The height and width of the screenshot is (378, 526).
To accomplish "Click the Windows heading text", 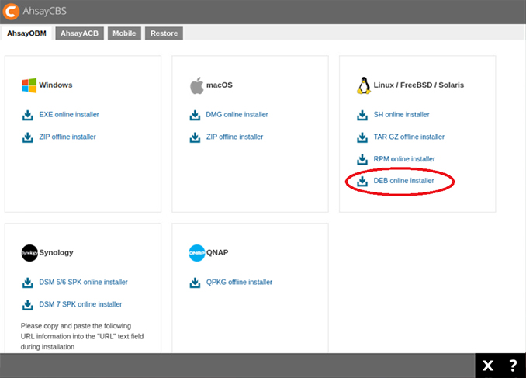I will [56, 85].
